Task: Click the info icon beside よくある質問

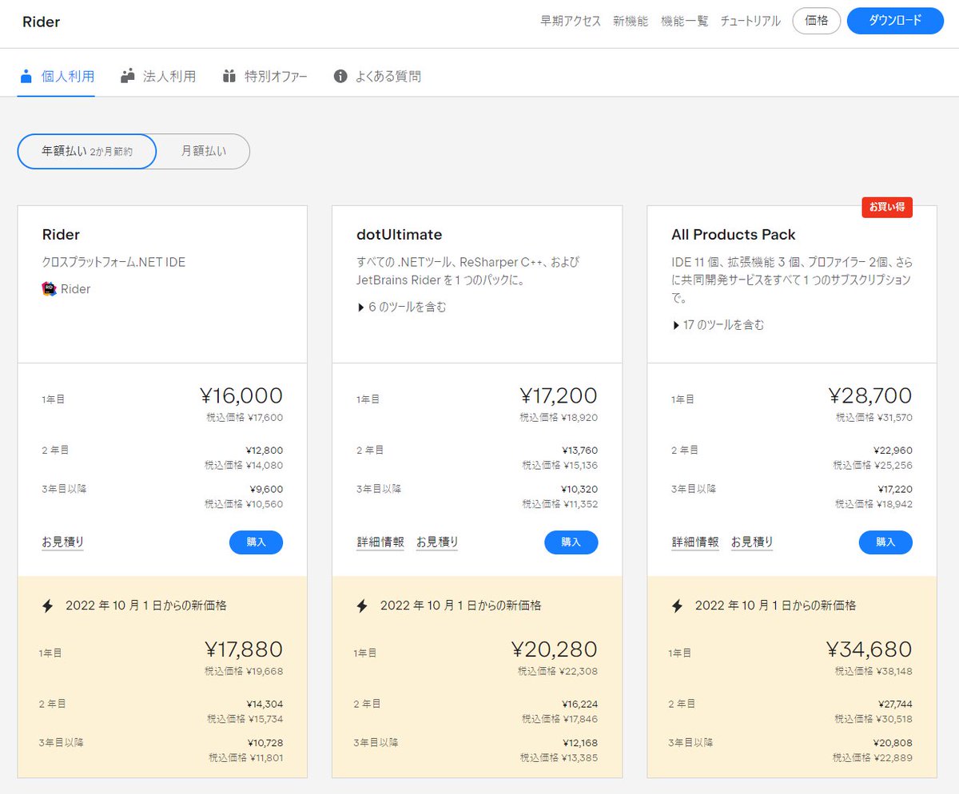Action: point(340,77)
